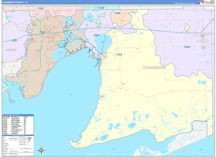Click the large CHAMBERS county label
Screen dimensions: 216x157
tap(154, 68)
